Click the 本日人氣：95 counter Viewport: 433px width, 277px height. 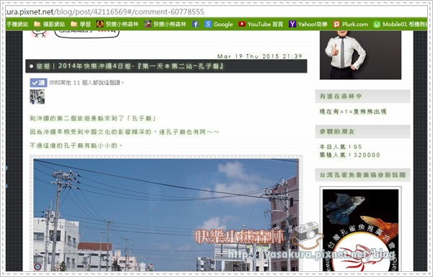pyautogui.click(x=341, y=147)
